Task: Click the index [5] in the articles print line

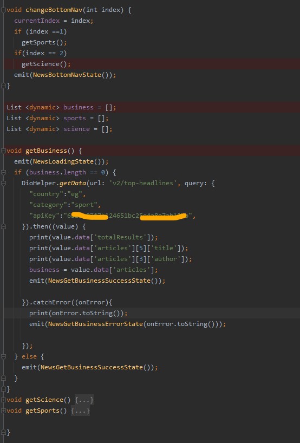Action: pos(141,248)
